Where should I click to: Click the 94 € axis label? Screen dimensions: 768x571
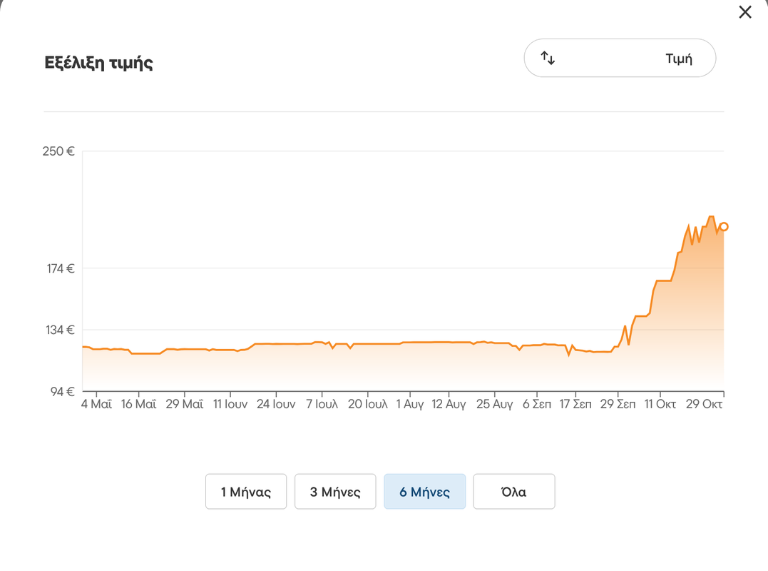[63, 392]
